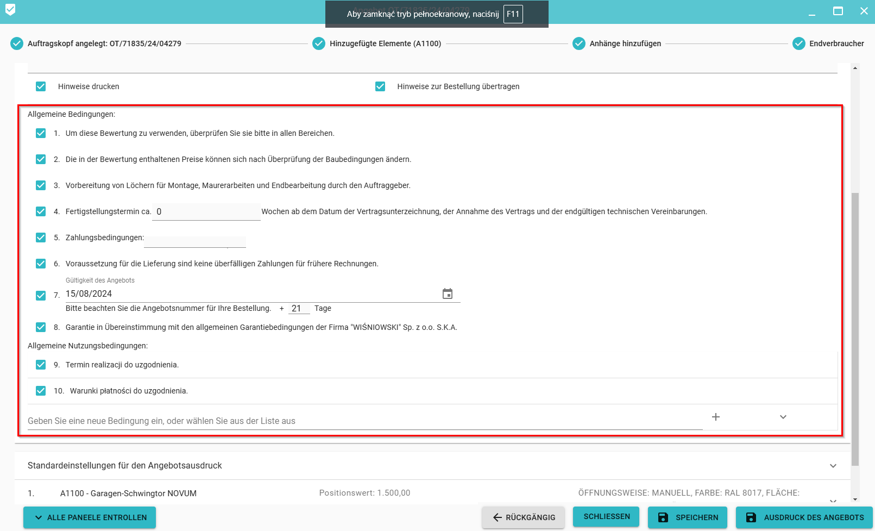Image resolution: width=875 pixels, height=531 pixels.
Task: Open the calendar date picker icon
Action: point(448,294)
